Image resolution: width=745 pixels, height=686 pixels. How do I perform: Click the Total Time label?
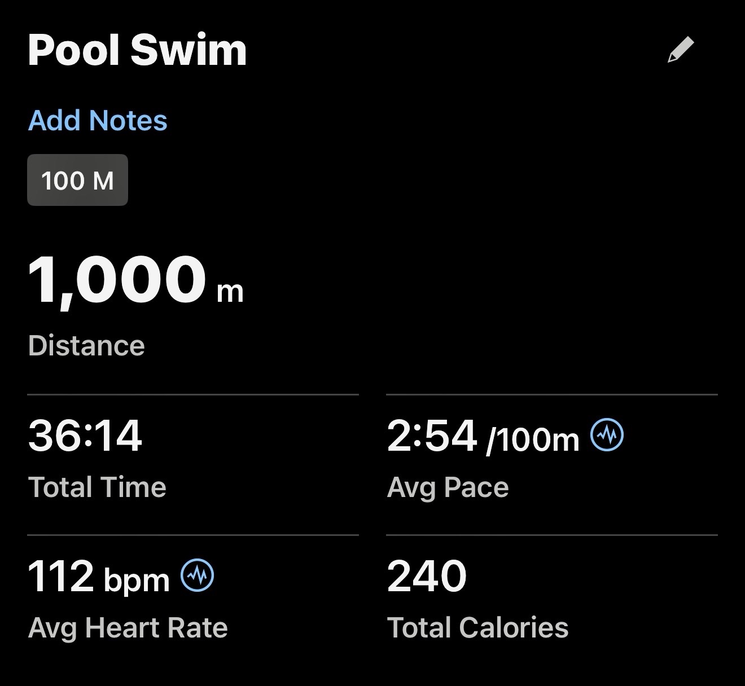97,487
